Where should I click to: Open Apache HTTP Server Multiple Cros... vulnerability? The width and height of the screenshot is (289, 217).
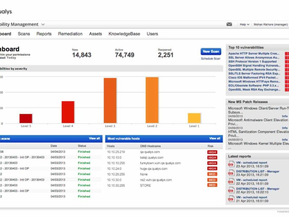(x=254, y=54)
